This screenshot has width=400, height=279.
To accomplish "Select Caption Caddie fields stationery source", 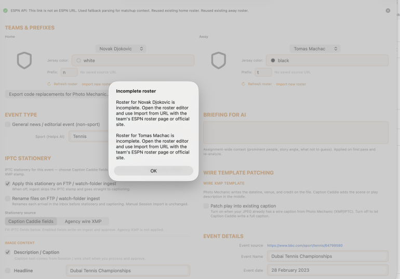I will pos(31,221).
